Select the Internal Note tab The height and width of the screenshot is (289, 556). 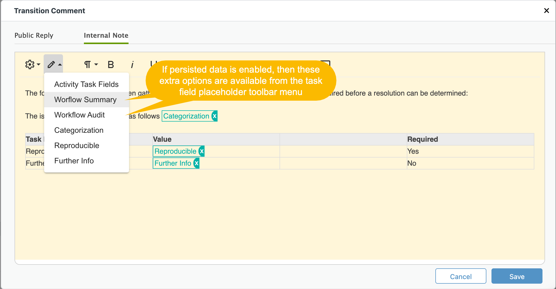106,35
